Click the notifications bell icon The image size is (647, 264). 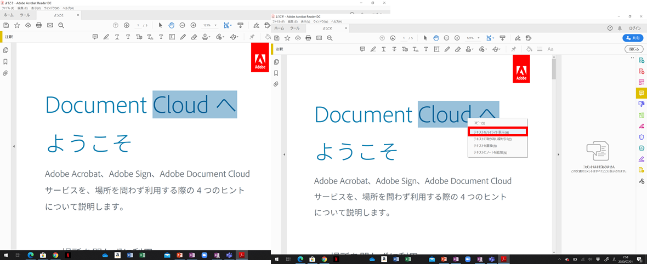[x=620, y=28]
